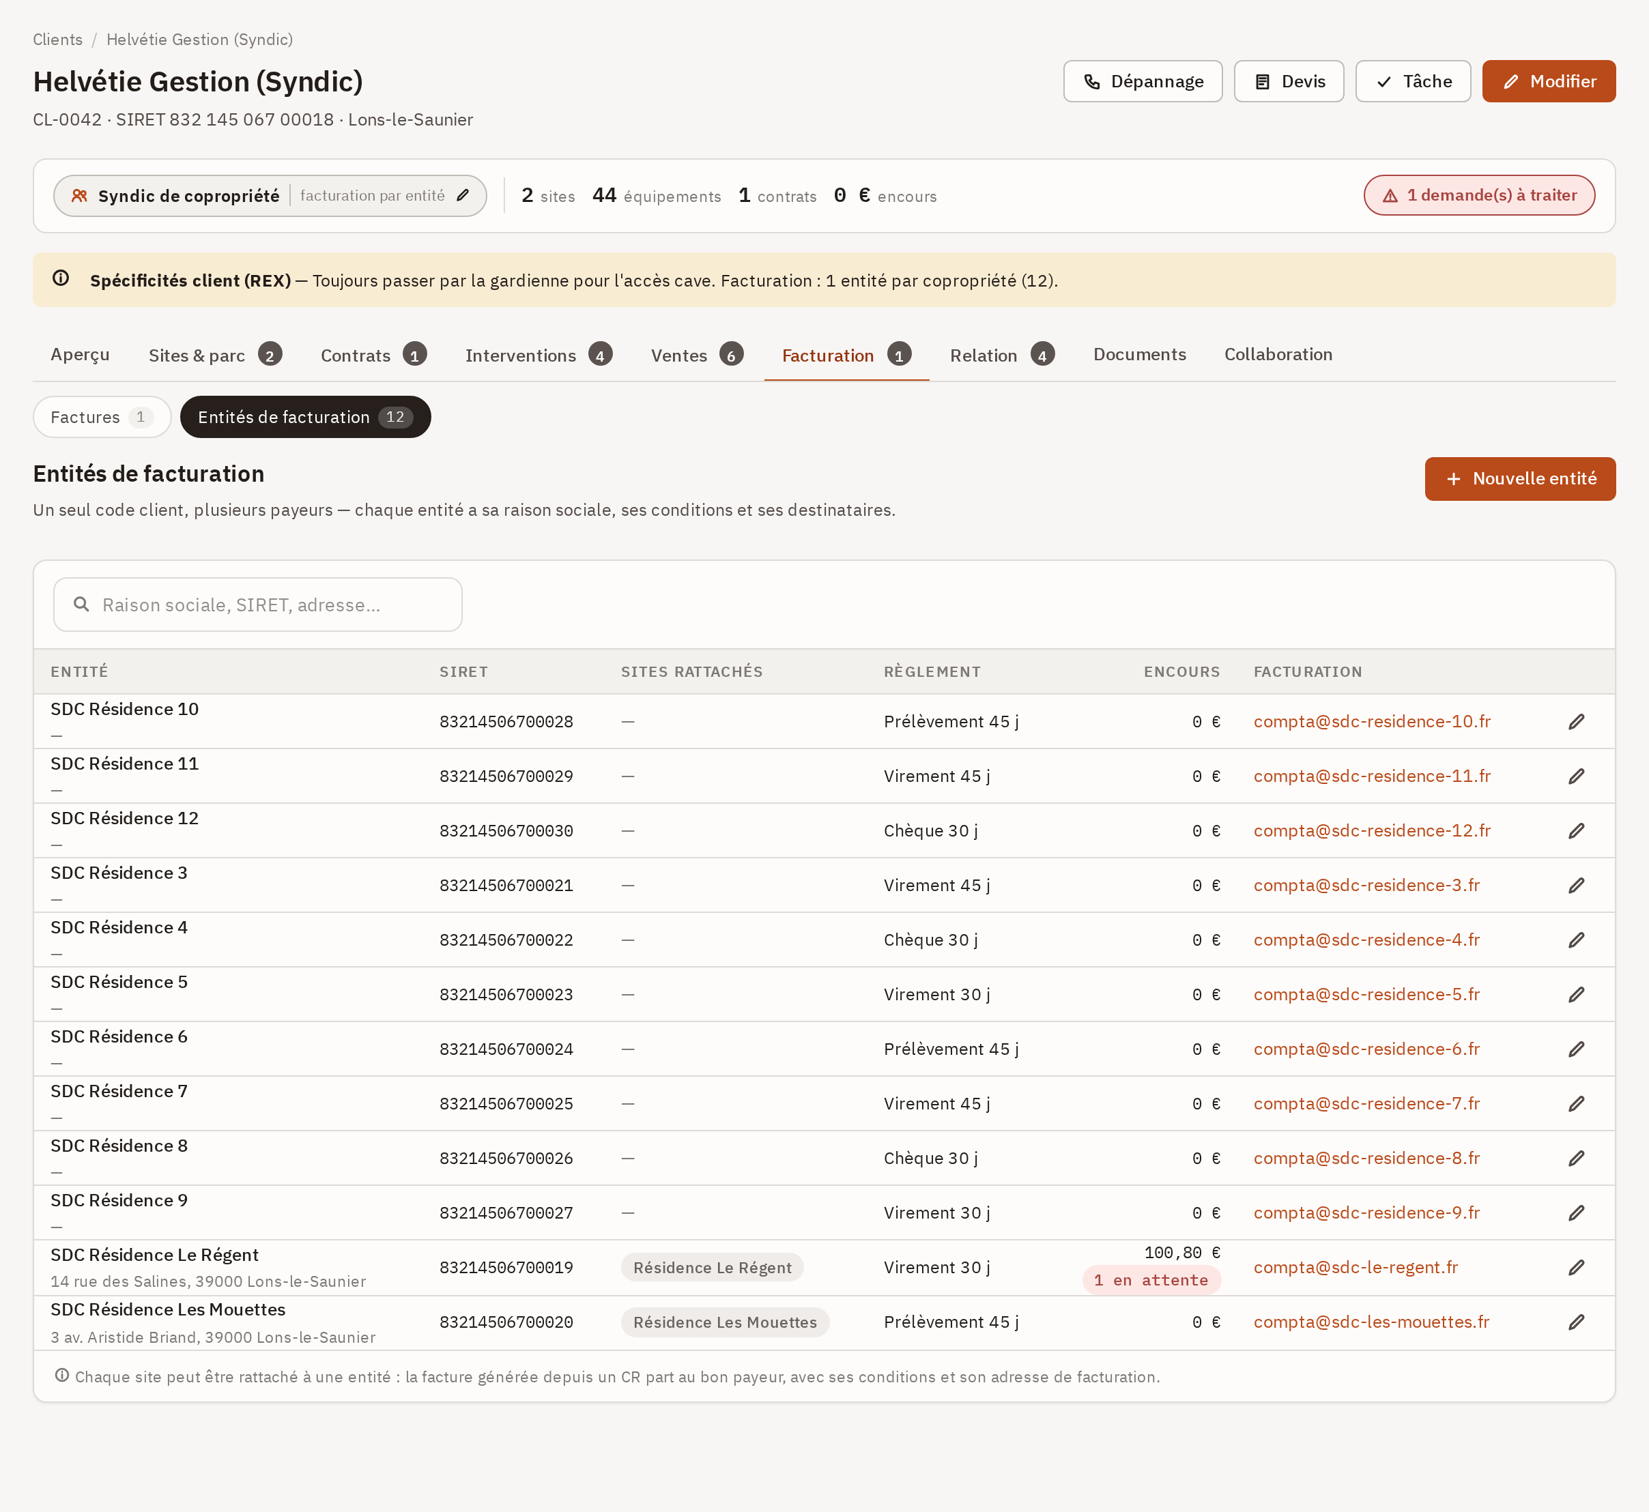Edit SDC Résidence Les Mouettes pencil icon
Screen dimensions: 1649x1512
coord(1576,1322)
